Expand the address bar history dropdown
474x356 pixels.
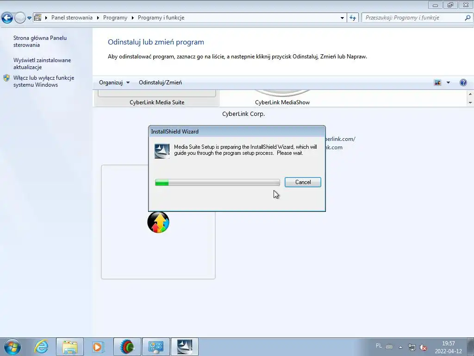click(x=342, y=18)
